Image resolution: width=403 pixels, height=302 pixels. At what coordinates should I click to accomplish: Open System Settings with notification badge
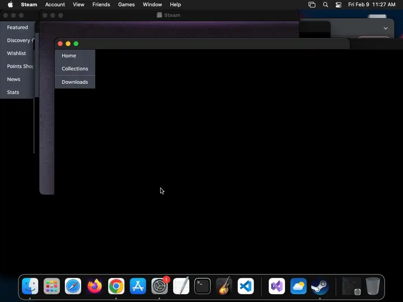pyautogui.click(x=160, y=286)
